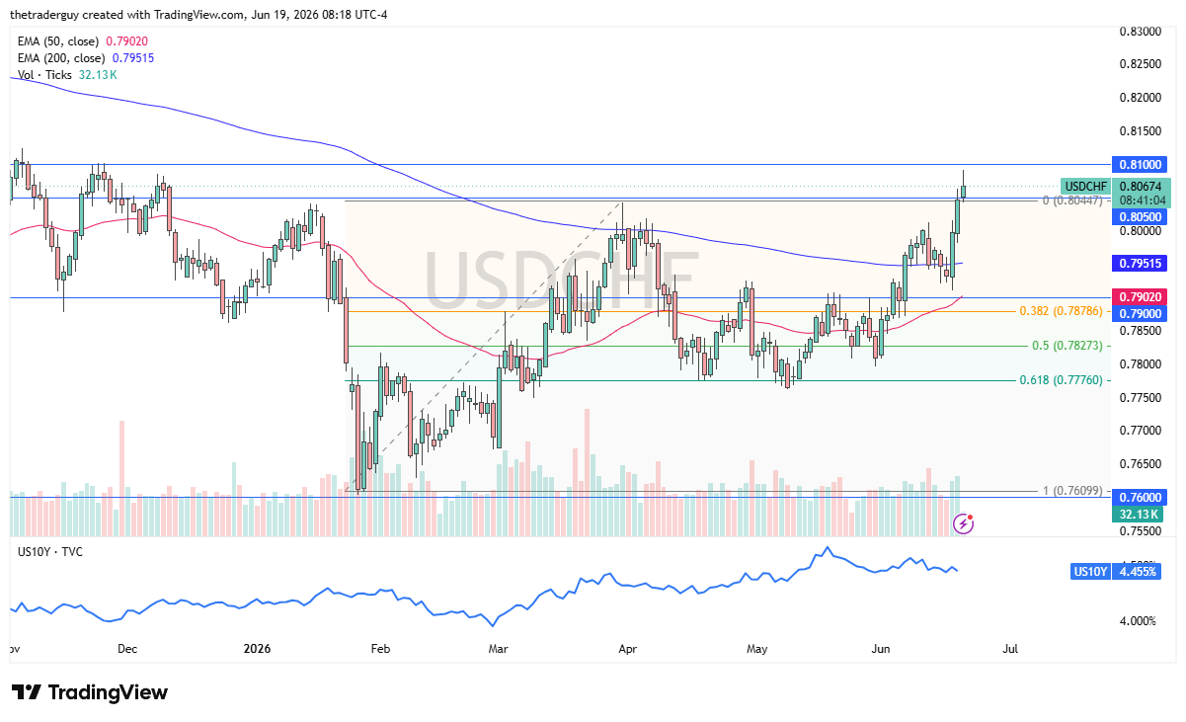Click the USDCHF price label tag
This screenshot has height=722, width=1186.
point(1085,186)
